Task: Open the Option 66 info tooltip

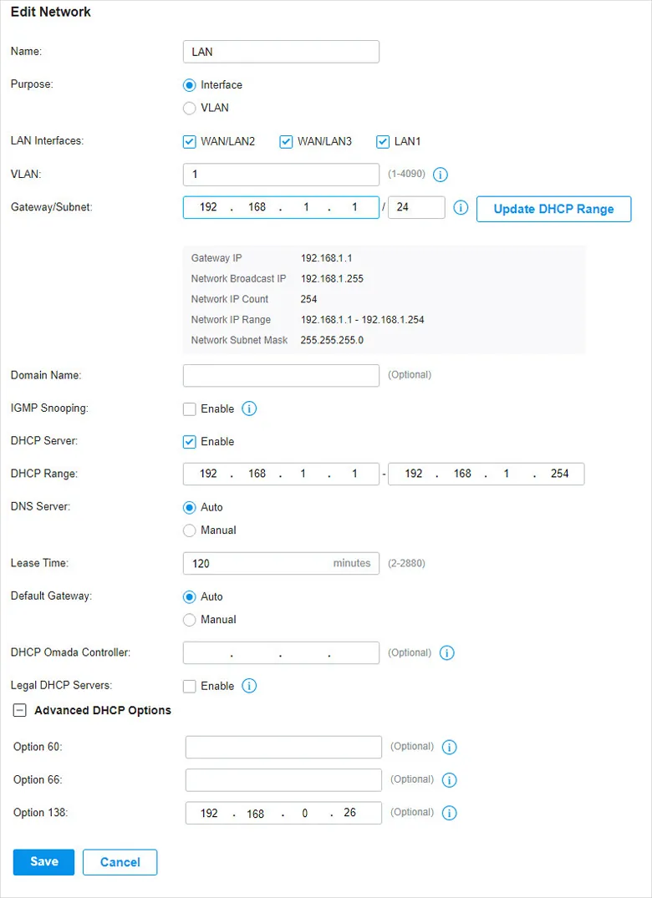Action: (449, 779)
